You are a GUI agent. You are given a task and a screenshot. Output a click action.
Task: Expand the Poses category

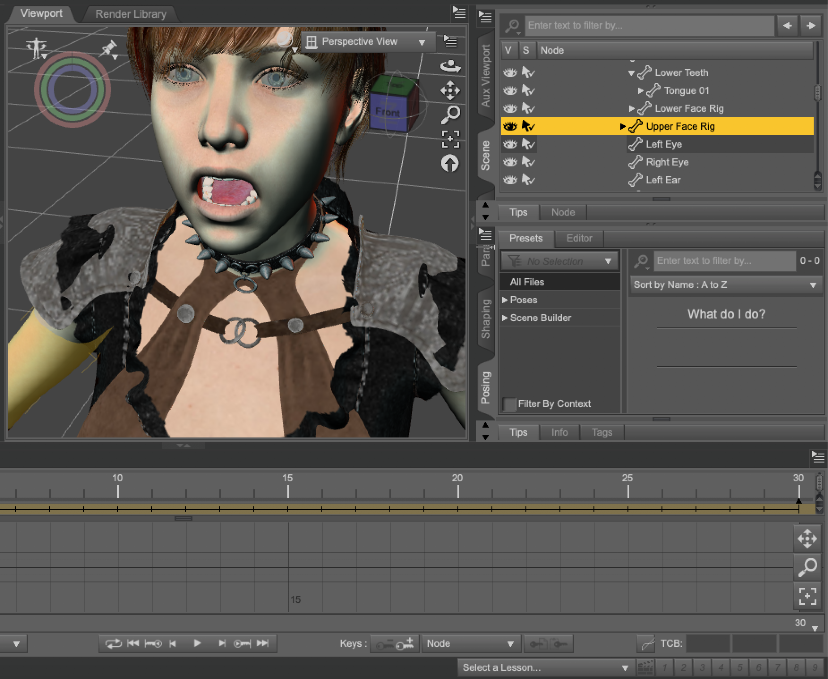pyautogui.click(x=505, y=300)
